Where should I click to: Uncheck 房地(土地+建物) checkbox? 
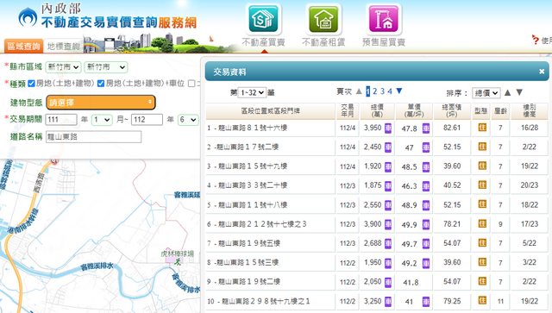(31, 84)
